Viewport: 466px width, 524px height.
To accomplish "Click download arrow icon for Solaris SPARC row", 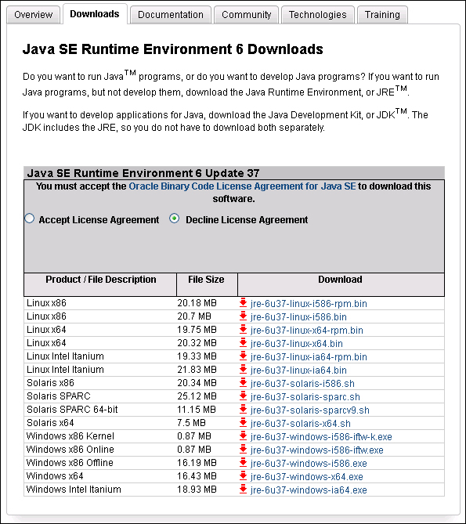I will pyautogui.click(x=243, y=396).
